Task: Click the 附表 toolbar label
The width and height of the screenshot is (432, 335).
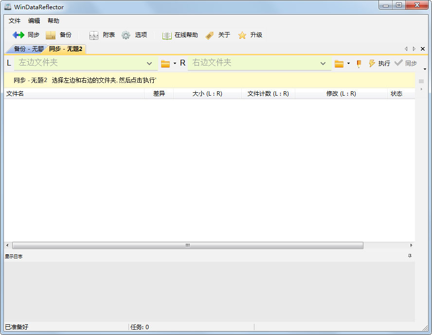Action: [x=109, y=35]
